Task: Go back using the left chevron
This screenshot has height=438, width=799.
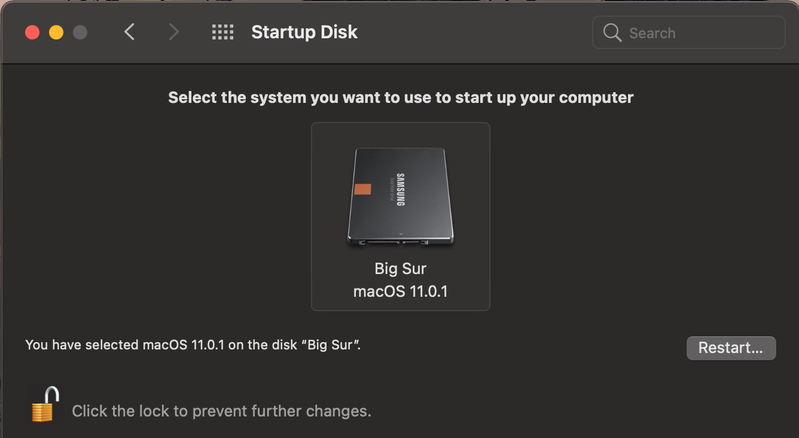Action: click(x=129, y=32)
